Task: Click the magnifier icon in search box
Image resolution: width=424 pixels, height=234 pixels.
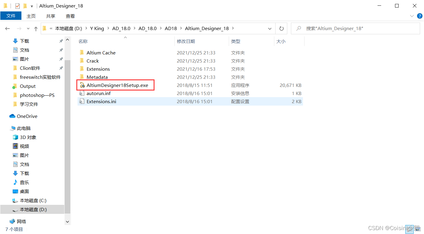Action: pyautogui.click(x=299, y=28)
